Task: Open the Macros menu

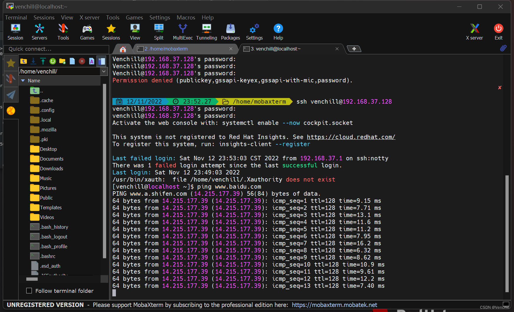Action: (x=186, y=17)
